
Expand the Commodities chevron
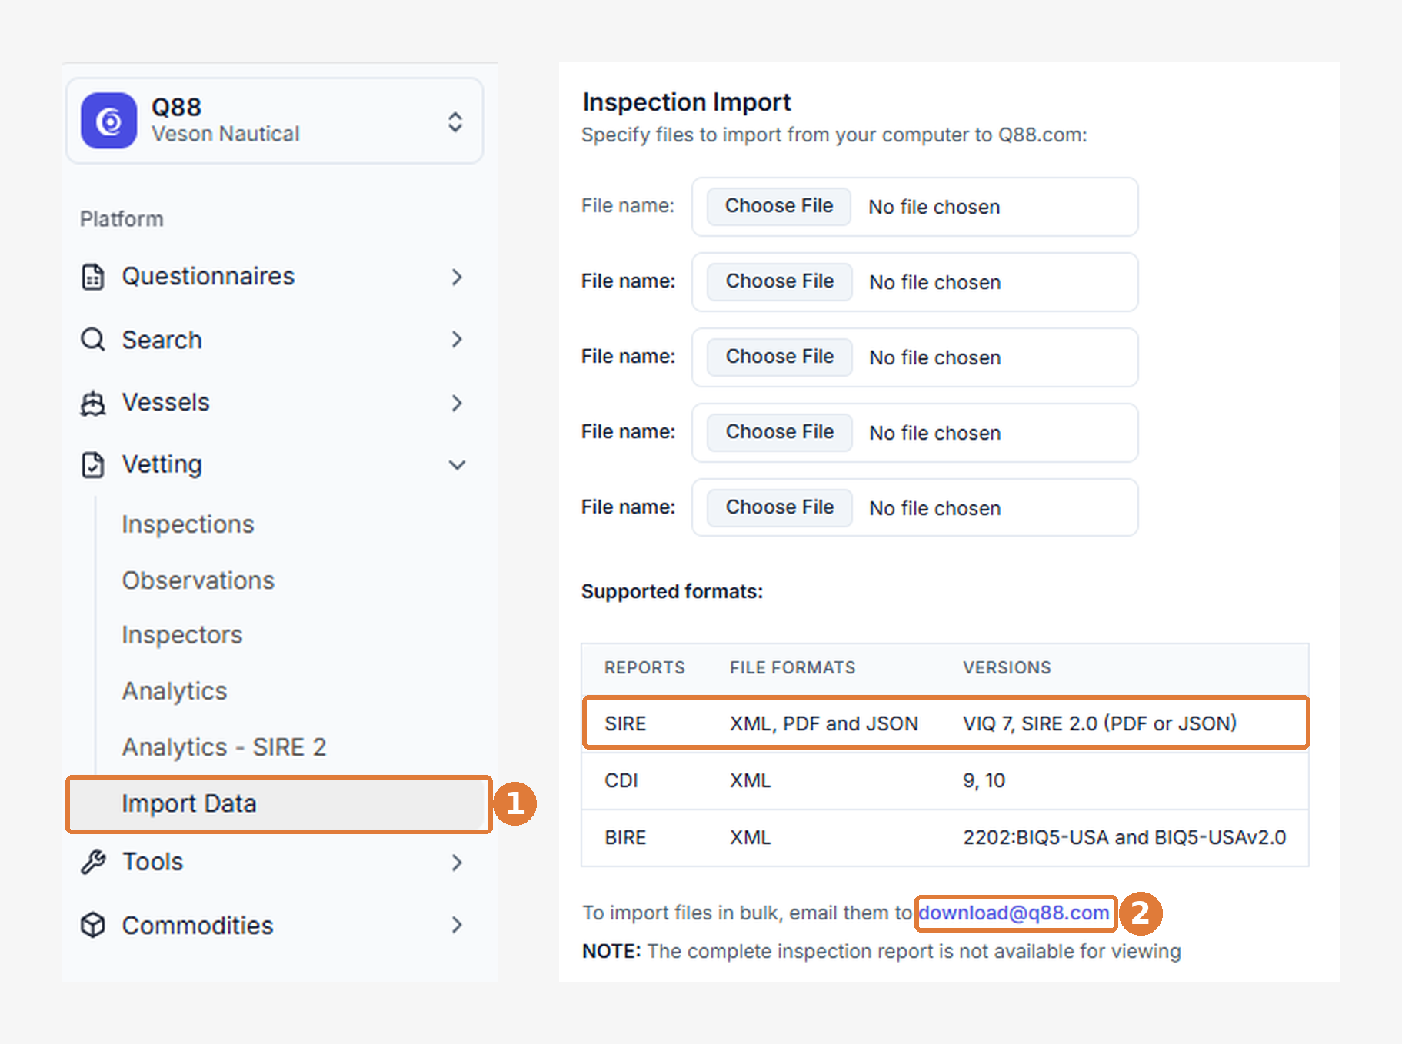(457, 925)
